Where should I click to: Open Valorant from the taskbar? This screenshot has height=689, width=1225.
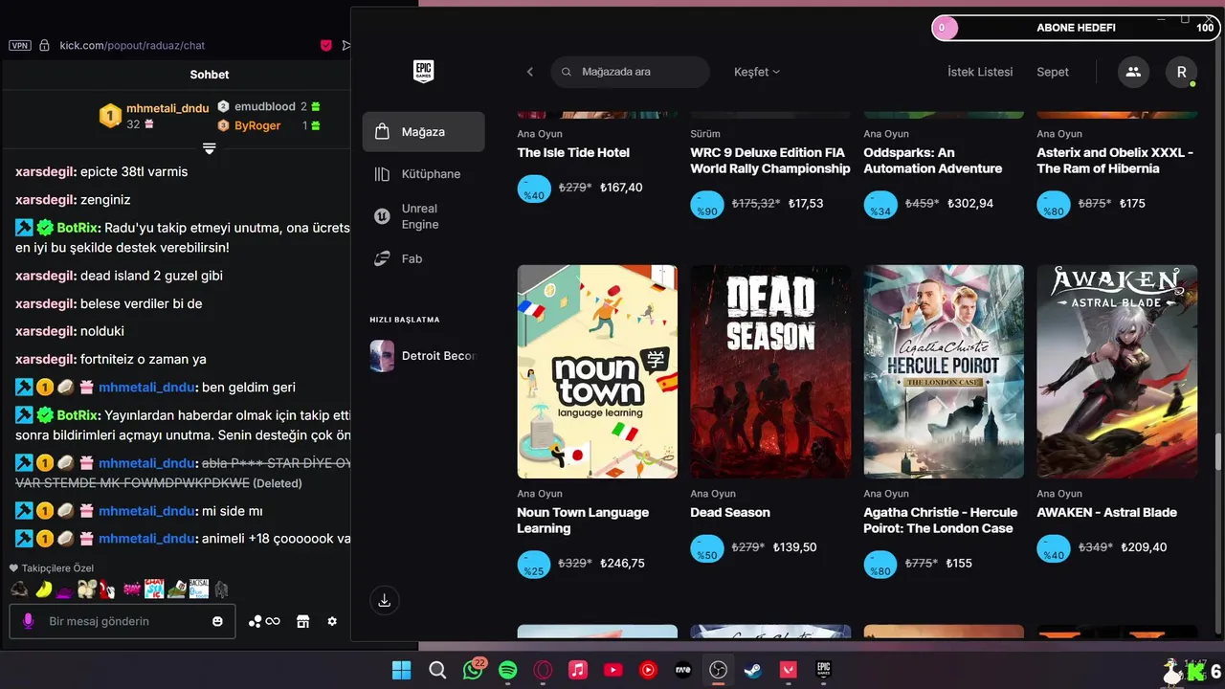tap(789, 670)
